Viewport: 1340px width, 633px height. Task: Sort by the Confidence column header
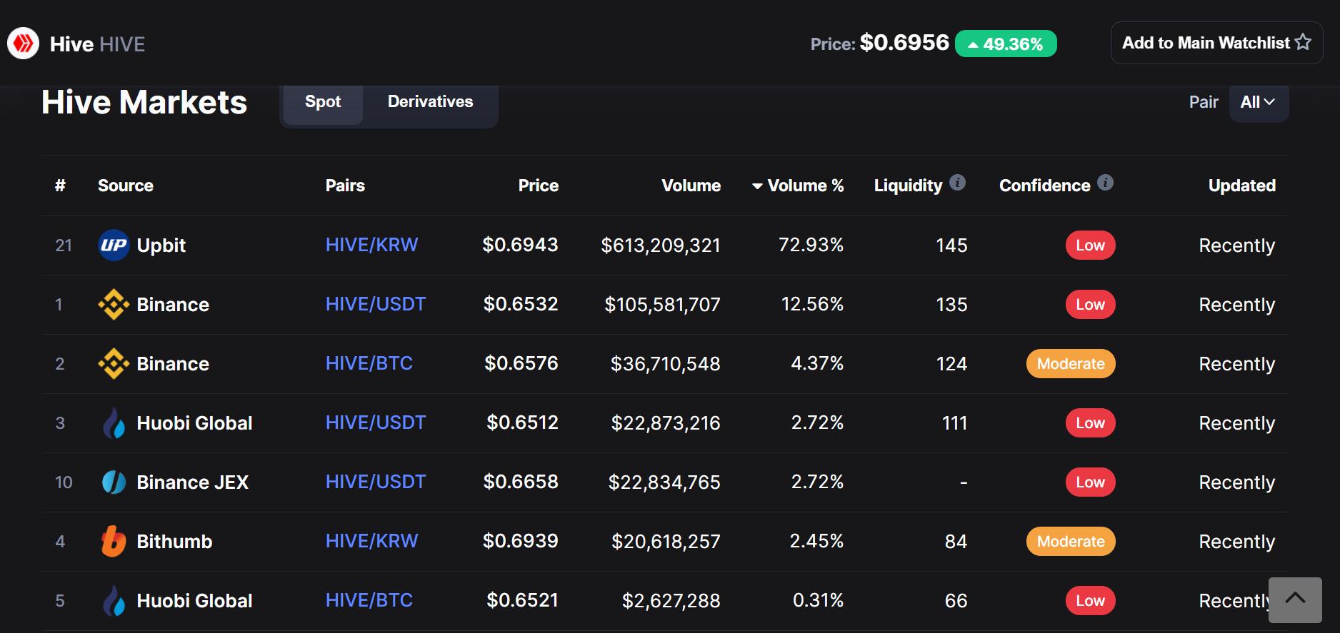pyautogui.click(x=1045, y=186)
